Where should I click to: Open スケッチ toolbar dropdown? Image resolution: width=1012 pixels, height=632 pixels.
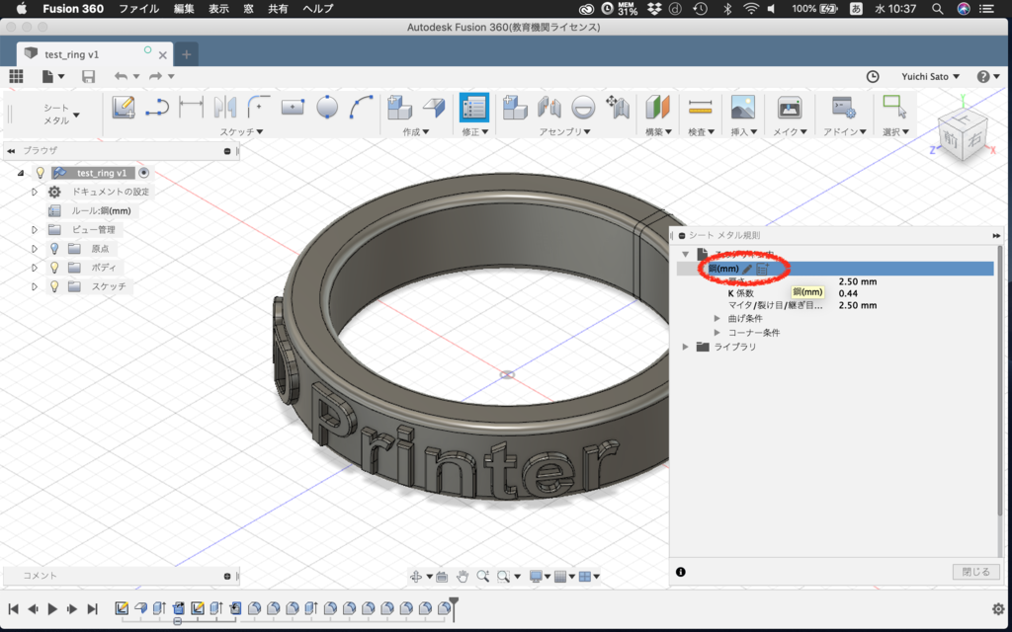pos(241,131)
